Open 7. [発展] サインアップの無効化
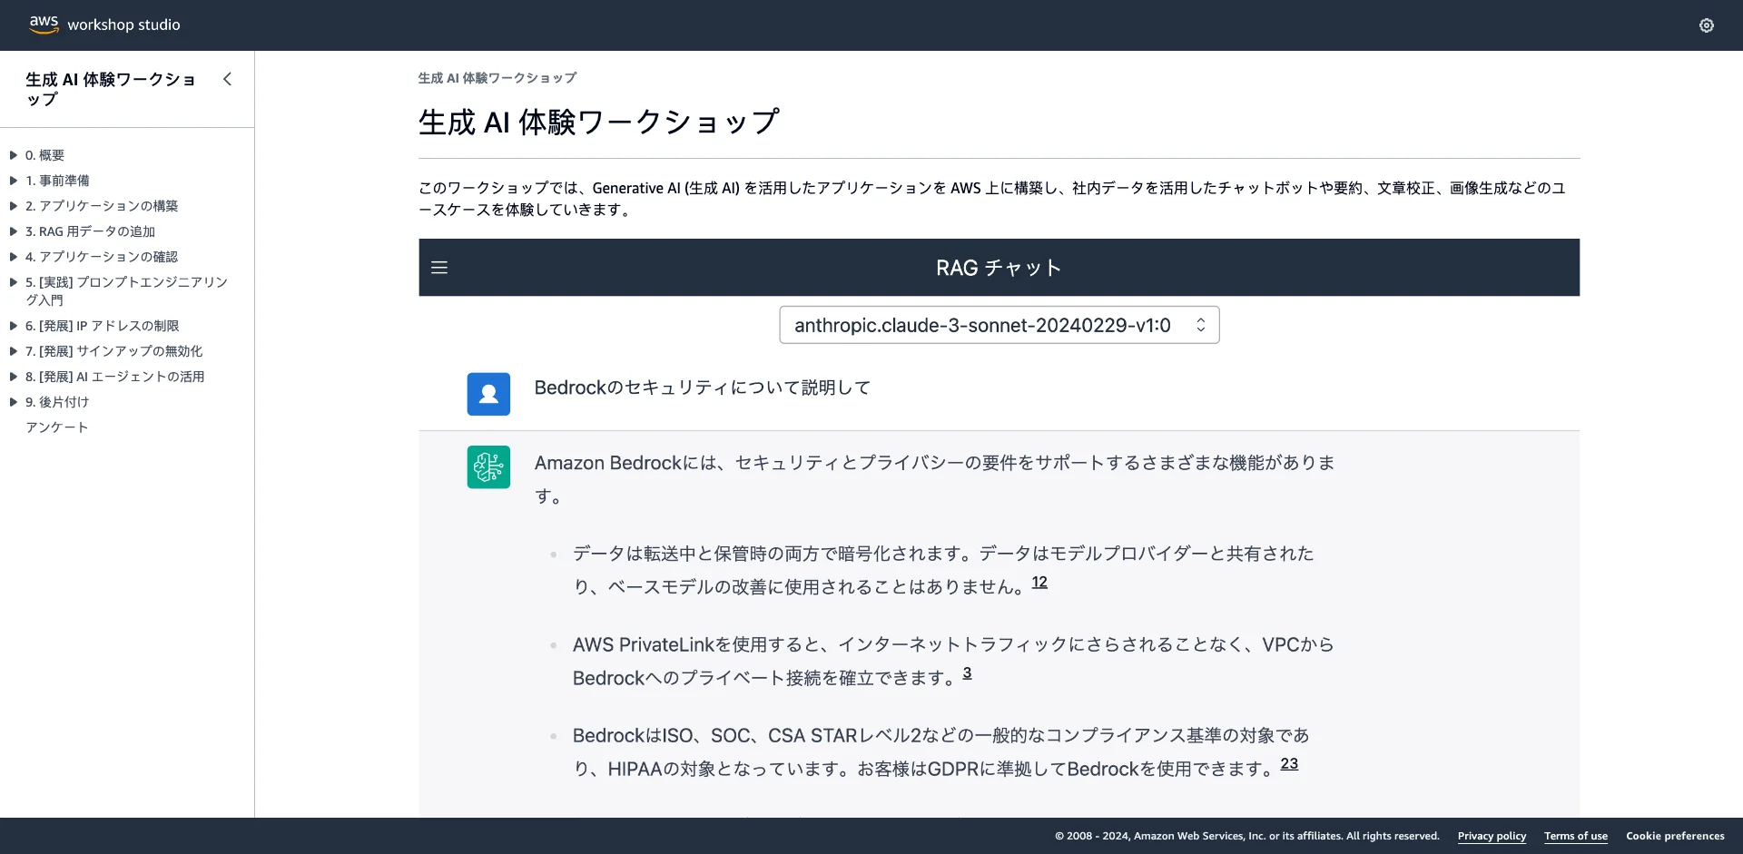Screen dimensions: 1743x854 (113, 351)
